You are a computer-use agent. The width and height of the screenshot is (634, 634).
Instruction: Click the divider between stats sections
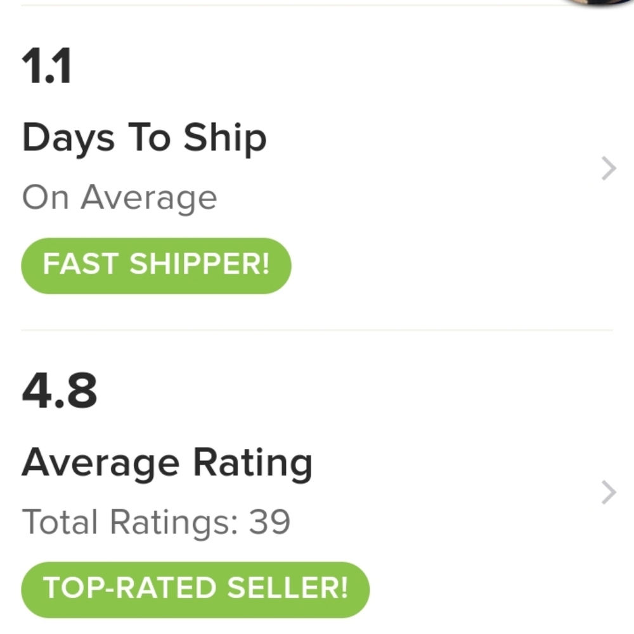tap(317, 329)
